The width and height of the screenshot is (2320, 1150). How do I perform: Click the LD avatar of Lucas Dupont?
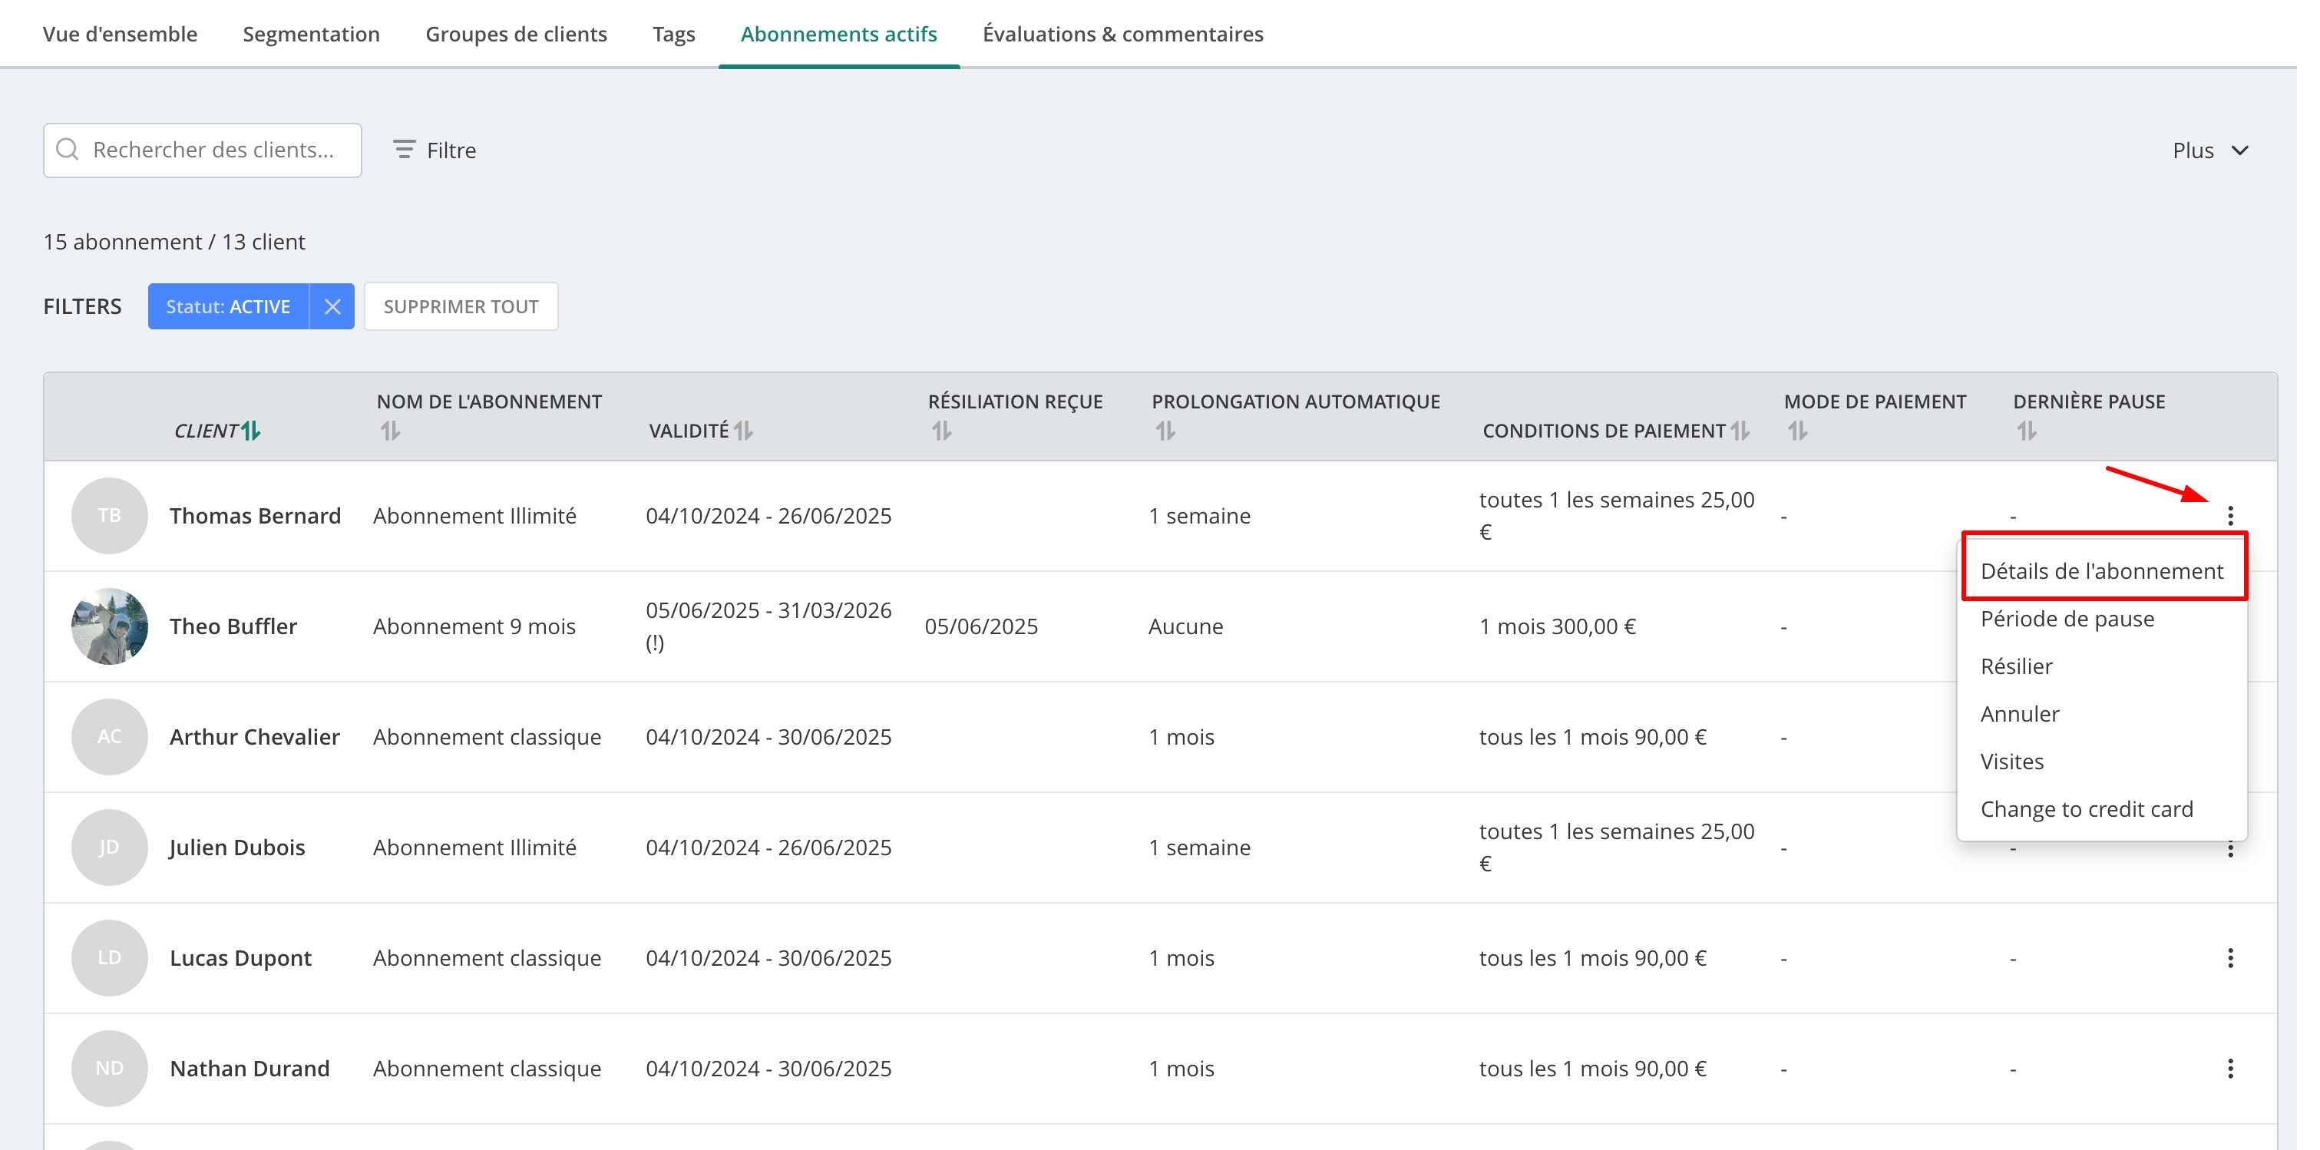pos(109,958)
